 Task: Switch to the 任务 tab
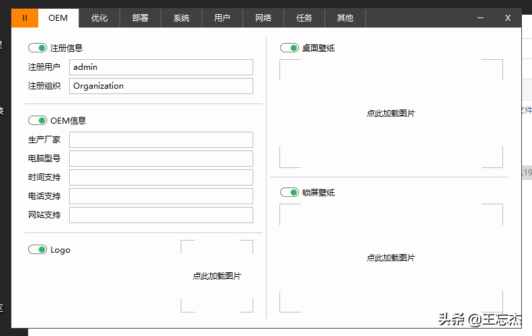[x=304, y=18]
